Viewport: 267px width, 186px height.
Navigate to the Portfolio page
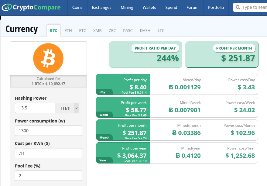(216, 7)
